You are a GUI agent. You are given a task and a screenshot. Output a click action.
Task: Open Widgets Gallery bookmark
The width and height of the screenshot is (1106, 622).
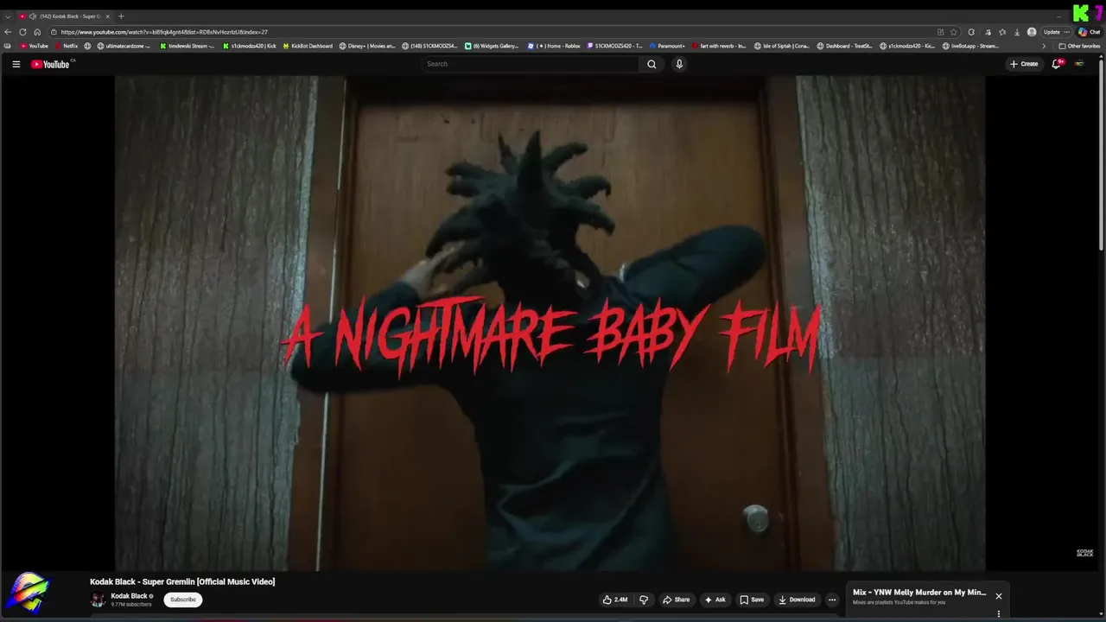[492, 46]
